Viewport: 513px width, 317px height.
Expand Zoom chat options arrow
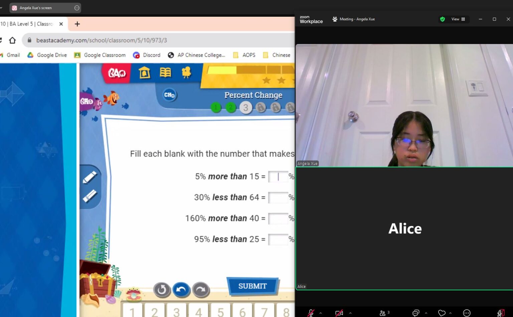pyautogui.click(x=426, y=313)
